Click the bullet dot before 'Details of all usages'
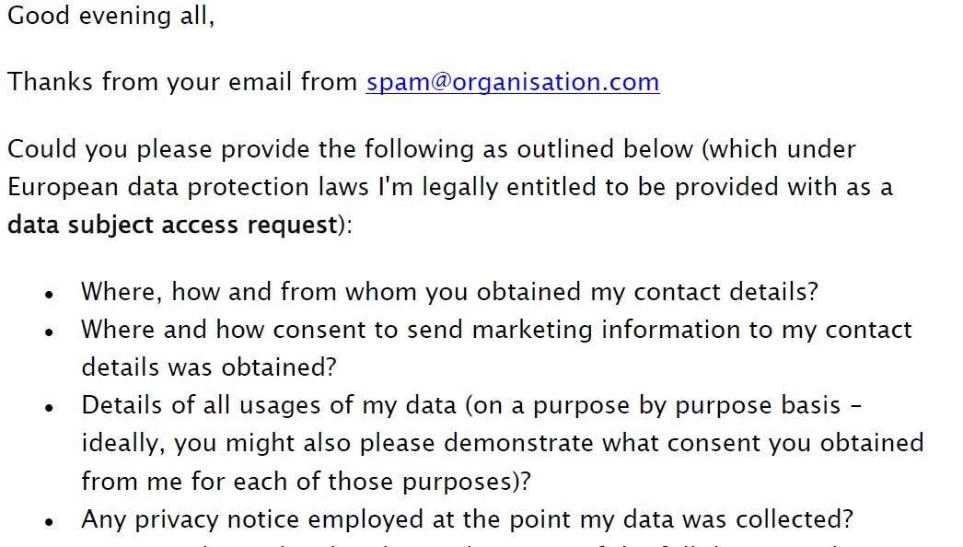 click(x=49, y=408)
